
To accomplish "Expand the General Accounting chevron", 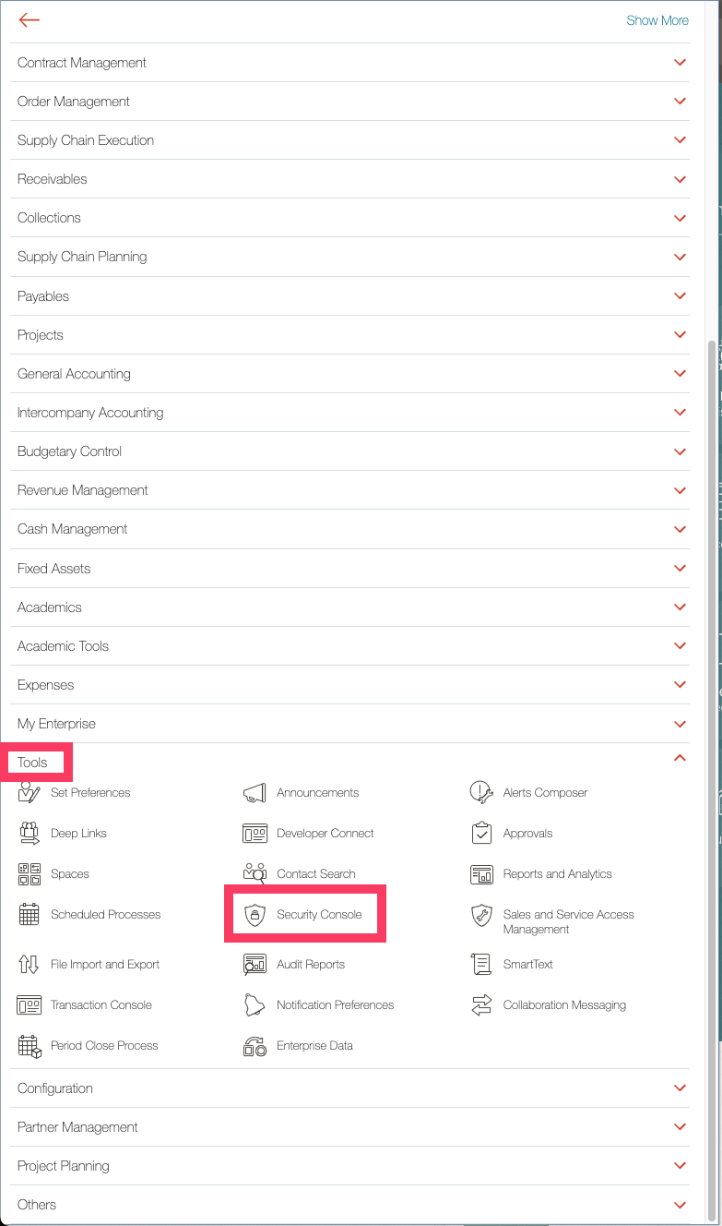I will click(x=681, y=374).
